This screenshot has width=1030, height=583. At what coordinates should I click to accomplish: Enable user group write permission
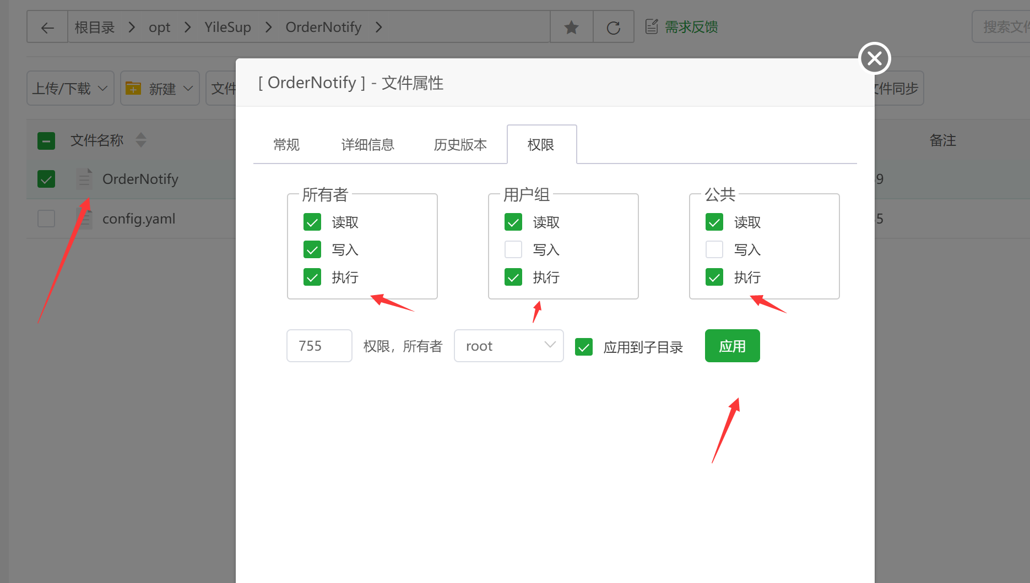pyautogui.click(x=513, y=250)
